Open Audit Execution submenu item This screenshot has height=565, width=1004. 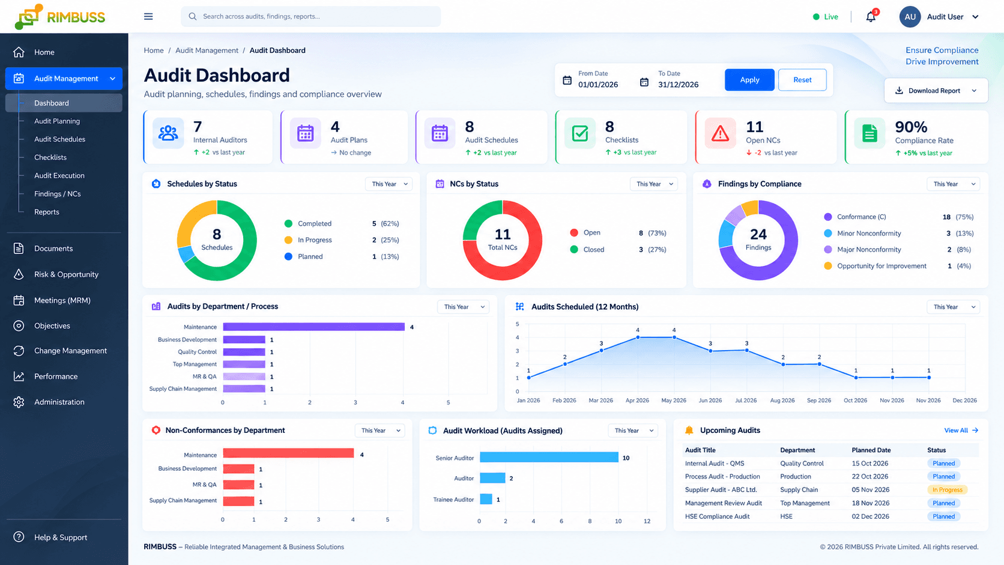(59, 175)
